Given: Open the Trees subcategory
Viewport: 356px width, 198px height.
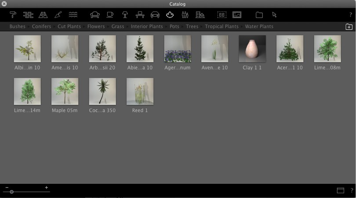Looking at the screenshot, I should [x=192, y=26].
